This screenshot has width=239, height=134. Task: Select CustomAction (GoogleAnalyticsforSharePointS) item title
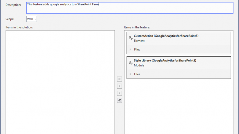pos(166,36)
